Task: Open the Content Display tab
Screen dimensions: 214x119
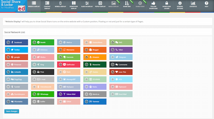Action: pyautogui.click(x=47, y=6)
